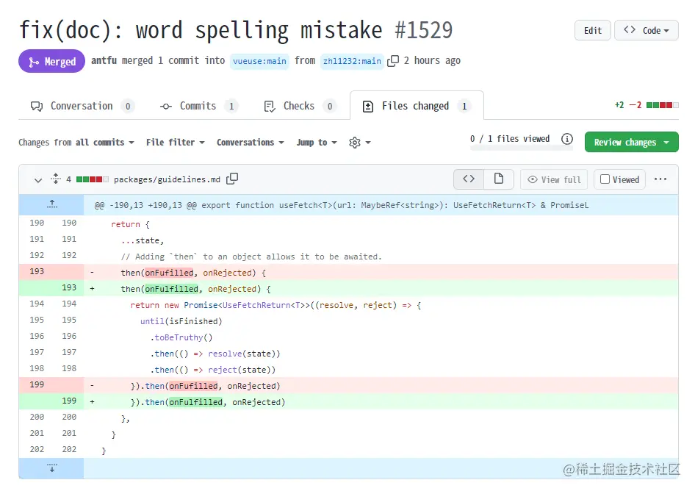695x491 pixels.
Task: Click the 2 hours ago timestamp
Action: [x=432, y=60]
